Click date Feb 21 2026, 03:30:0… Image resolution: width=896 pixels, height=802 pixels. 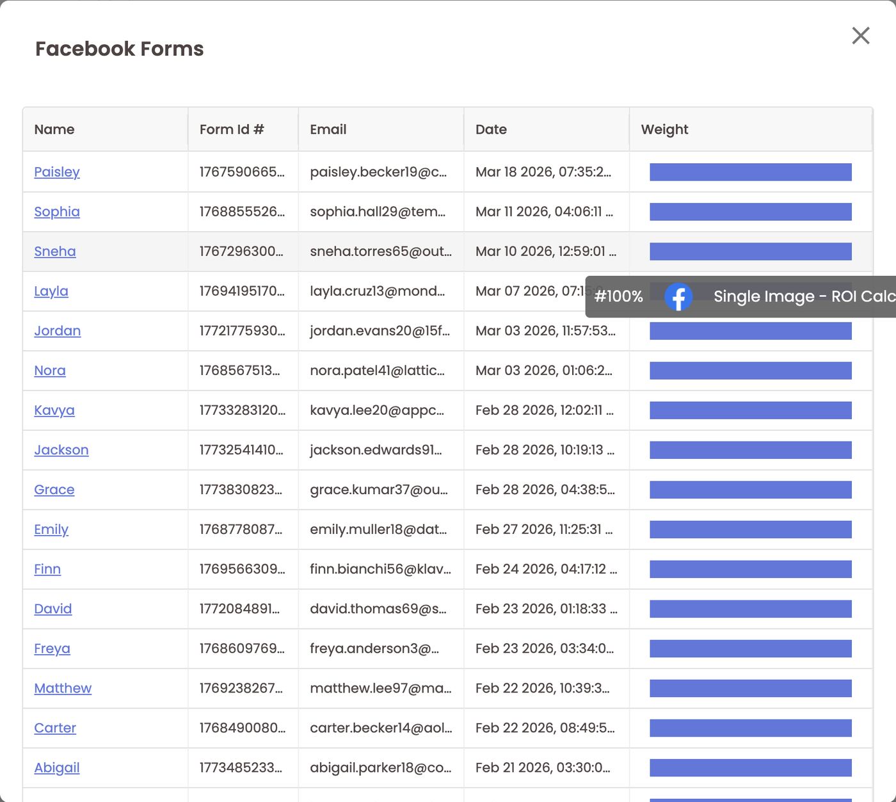coord(543,767)
